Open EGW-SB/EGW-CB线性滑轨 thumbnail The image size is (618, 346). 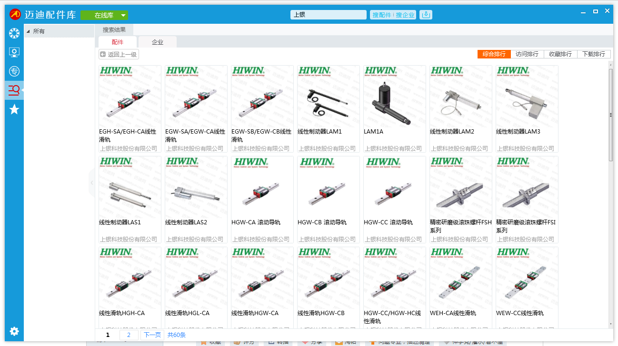coord(262,96)
